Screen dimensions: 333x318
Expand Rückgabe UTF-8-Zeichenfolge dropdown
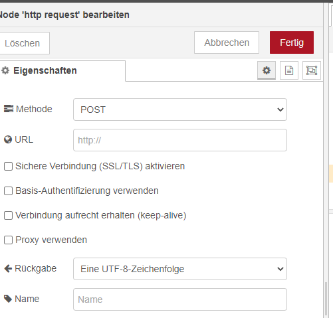180,269
